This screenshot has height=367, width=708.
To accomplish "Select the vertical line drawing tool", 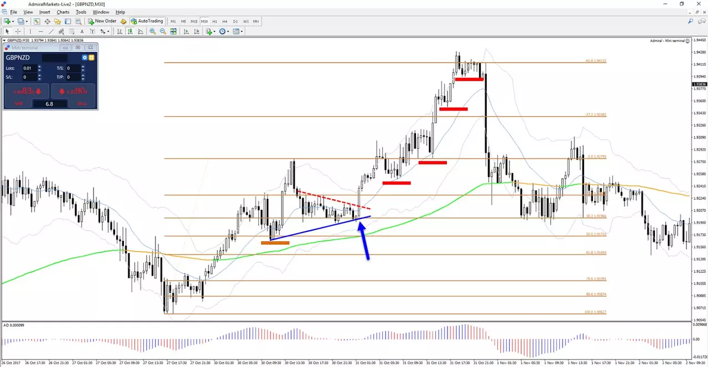I will (x=30, y=32).
